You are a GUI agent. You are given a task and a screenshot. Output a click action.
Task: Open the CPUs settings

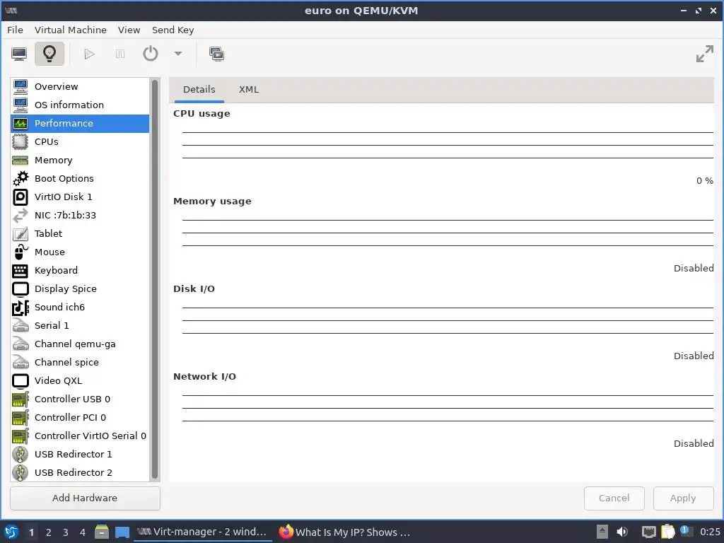80,141
